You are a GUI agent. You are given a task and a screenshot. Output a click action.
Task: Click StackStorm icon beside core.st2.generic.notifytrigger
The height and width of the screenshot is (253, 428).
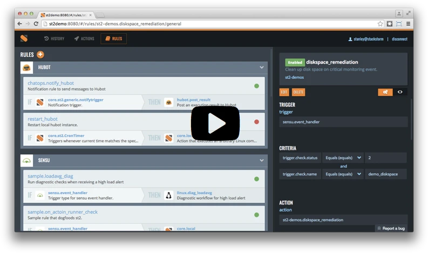pyautogui.click(x=40, y=102)
